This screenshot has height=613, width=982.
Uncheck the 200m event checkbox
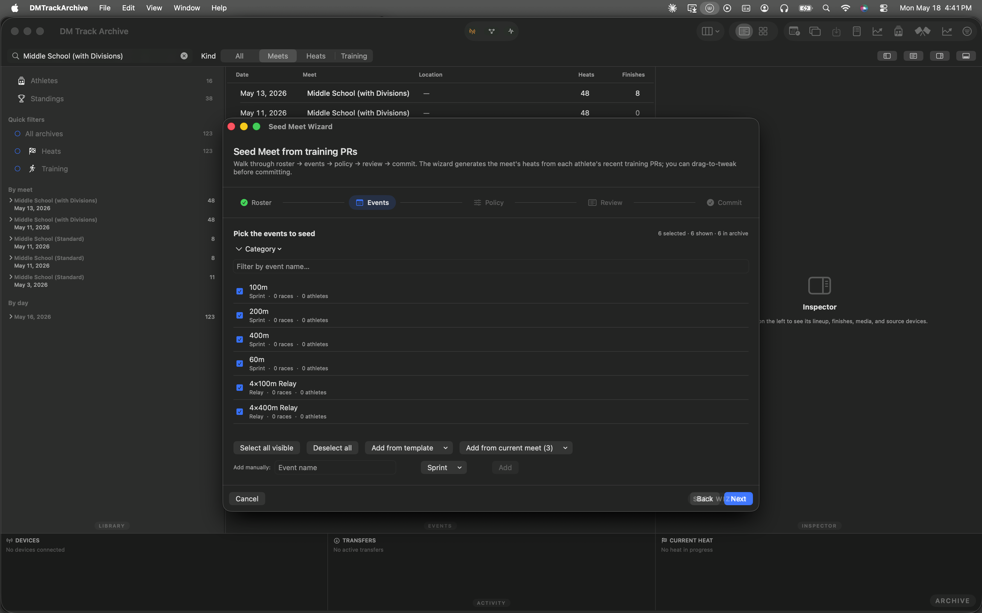pyautogui.click(x=240, y=316)
